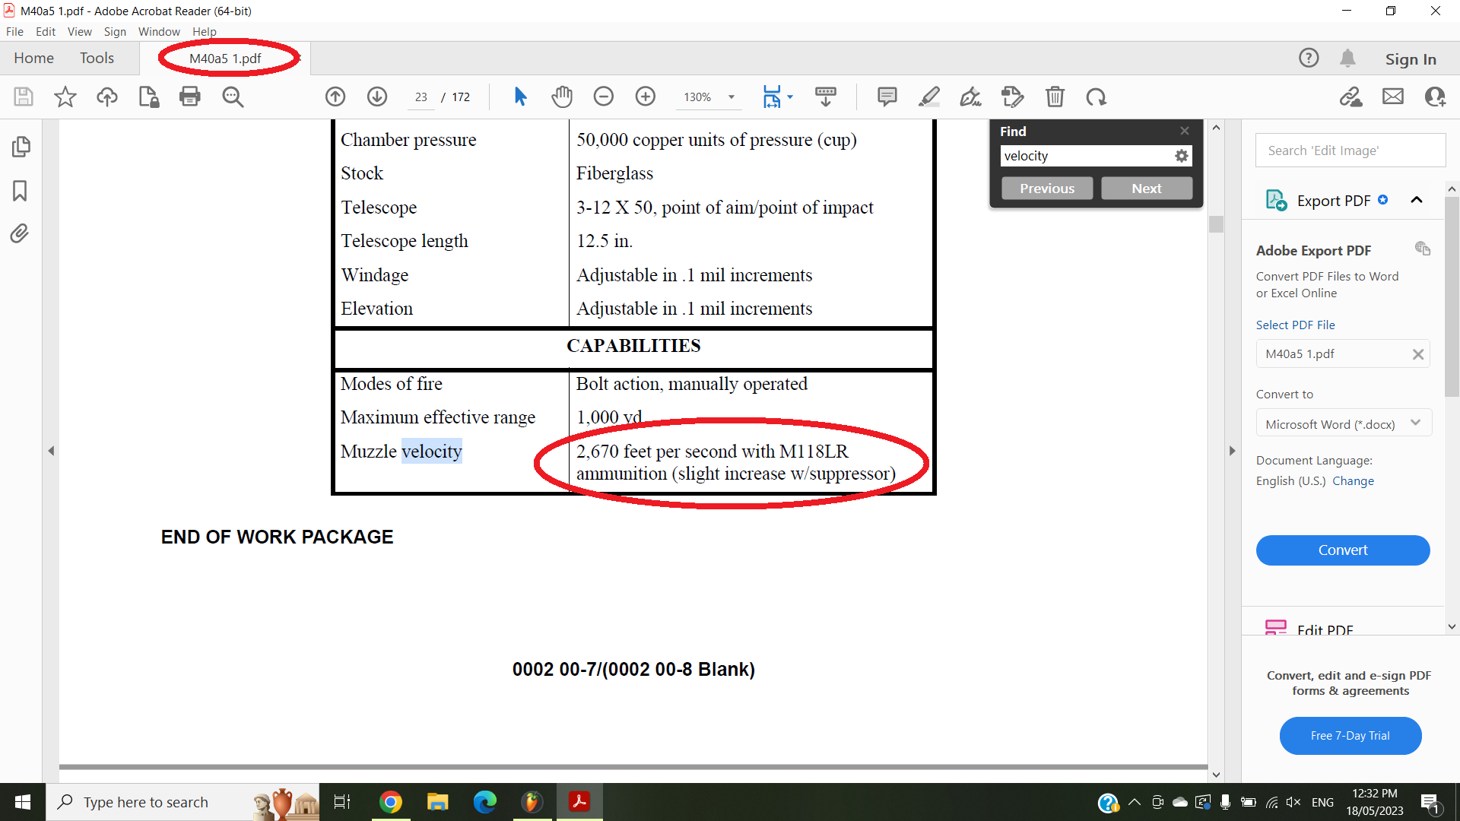Image resolution: width=1460 pixels, height=821 pixels.
Task: Click the find text field containing velocity
Action: click(1086, 156)
